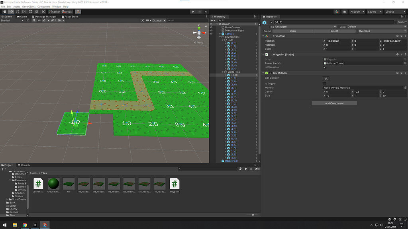Viewport: 408px width, 229px height.
Task: Open the Inspector panel options menu
Action: pyautogui.click(x=405, y=17)
